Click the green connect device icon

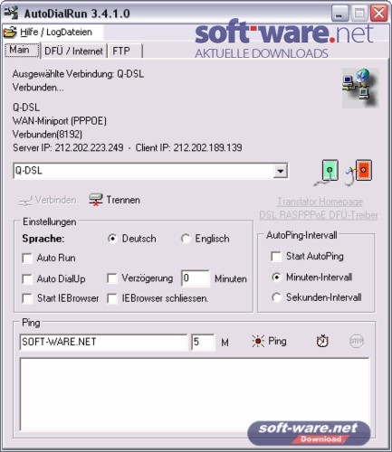(x=327, y=172)
